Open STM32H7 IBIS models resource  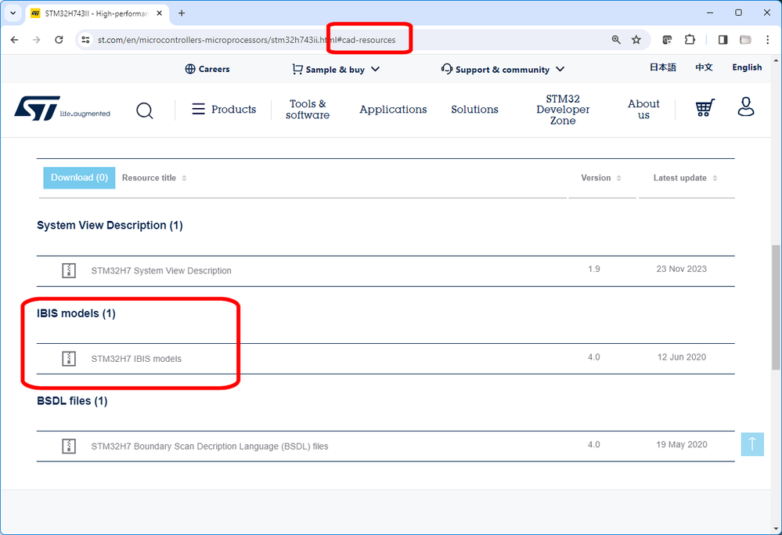pyautogui.click(x=136, y=359)
